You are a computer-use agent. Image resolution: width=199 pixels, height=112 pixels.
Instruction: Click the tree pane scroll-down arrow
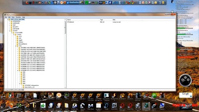point(65,87)
